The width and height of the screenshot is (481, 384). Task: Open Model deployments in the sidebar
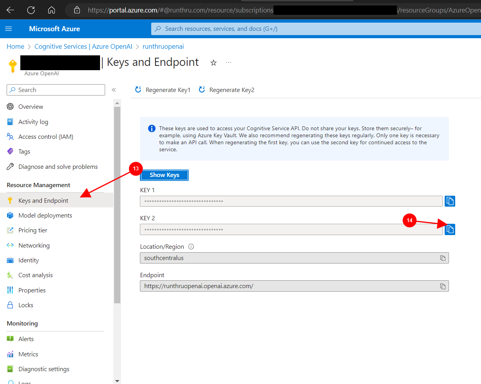(x=45, y=216)
